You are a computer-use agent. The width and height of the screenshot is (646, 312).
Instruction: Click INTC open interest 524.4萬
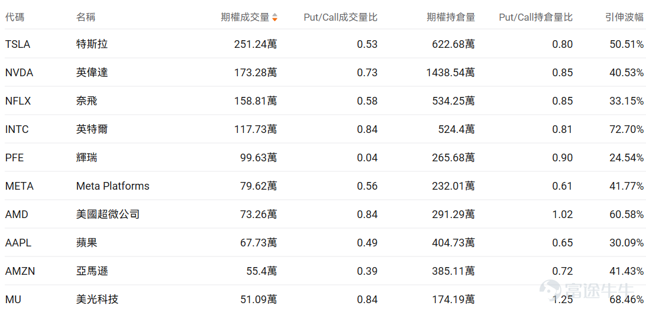point(457,129)
